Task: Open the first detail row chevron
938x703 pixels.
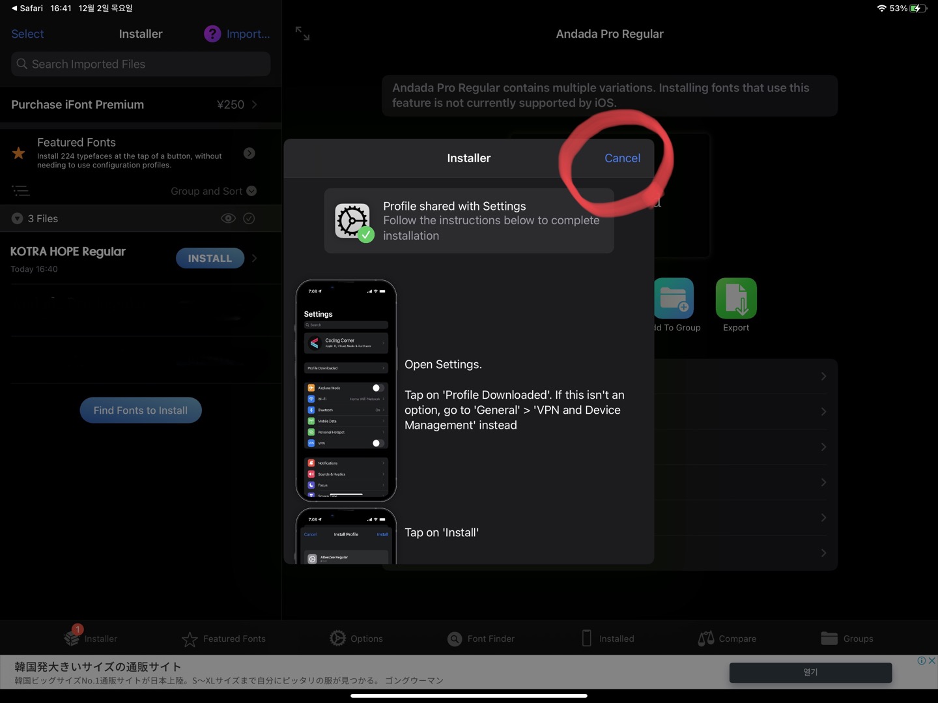Action: tap(823, 377)
